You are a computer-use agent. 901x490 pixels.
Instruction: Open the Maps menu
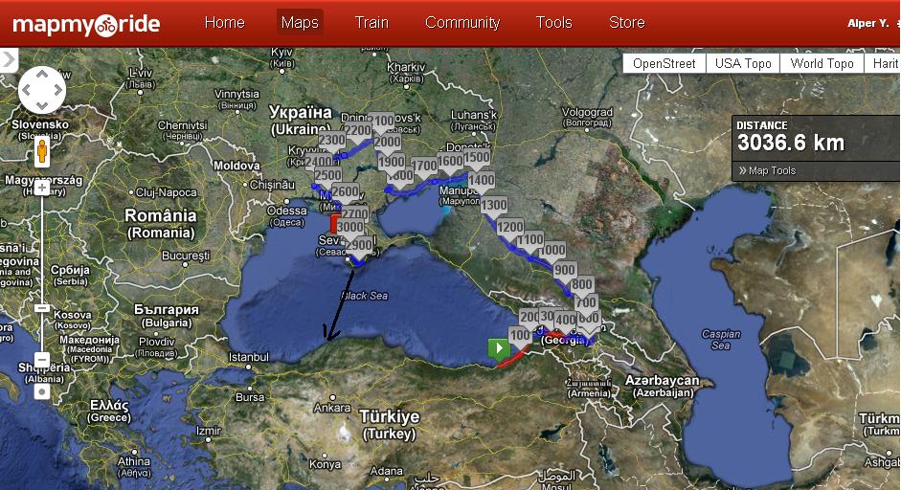coord(300,23)
